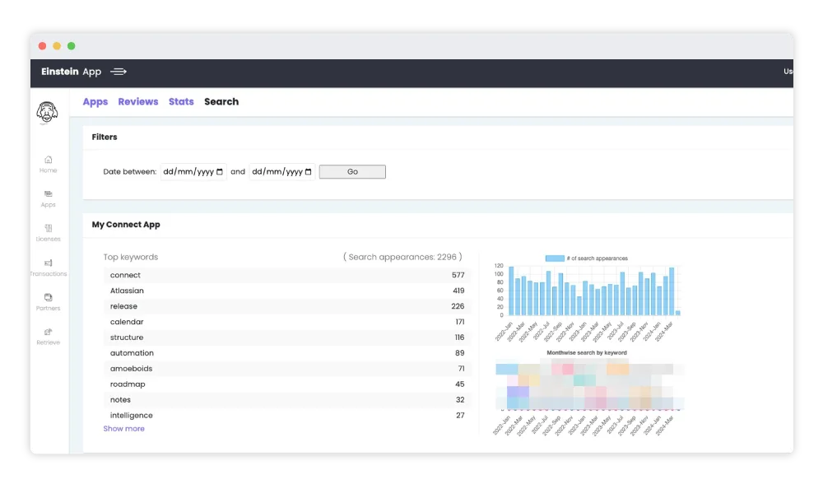823x489 pixels.
Task: Click the start date input field
Action: pyautogui.click(x=188, y=172)
